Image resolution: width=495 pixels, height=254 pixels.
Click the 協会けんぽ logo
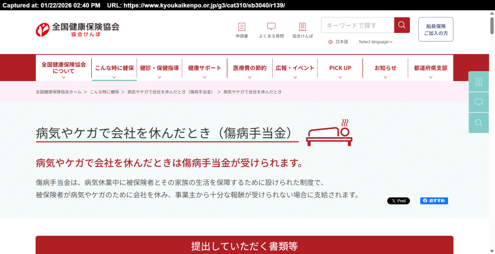[77, 29]
